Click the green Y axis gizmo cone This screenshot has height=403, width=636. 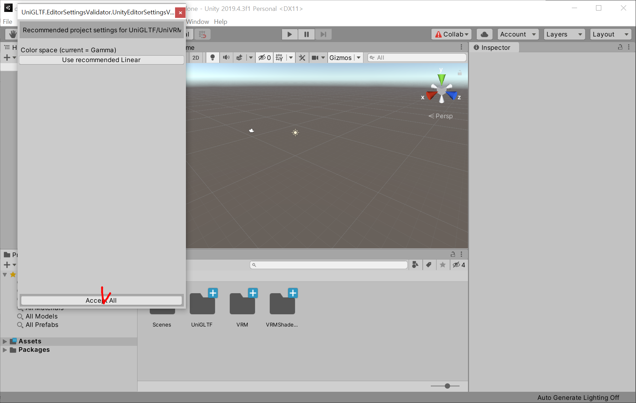pos(441,79)
